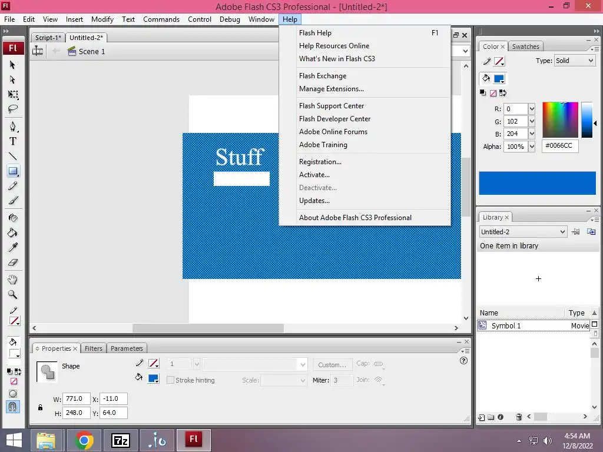Screen dimensions: 603x452
Task: Click the Pin current library icon
Action: pyautogui.click(x=576, y=231)
